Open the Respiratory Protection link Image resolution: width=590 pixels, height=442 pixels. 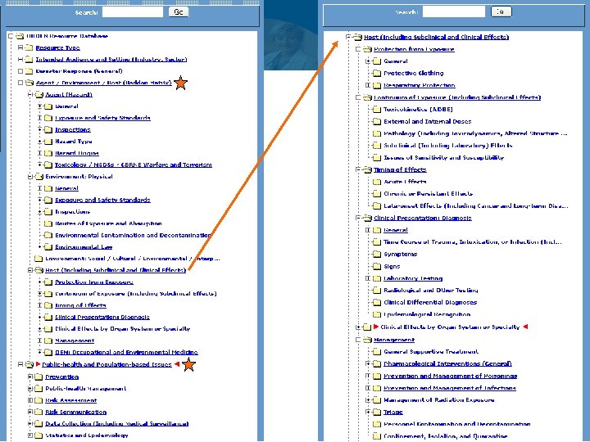coord(420,85)
